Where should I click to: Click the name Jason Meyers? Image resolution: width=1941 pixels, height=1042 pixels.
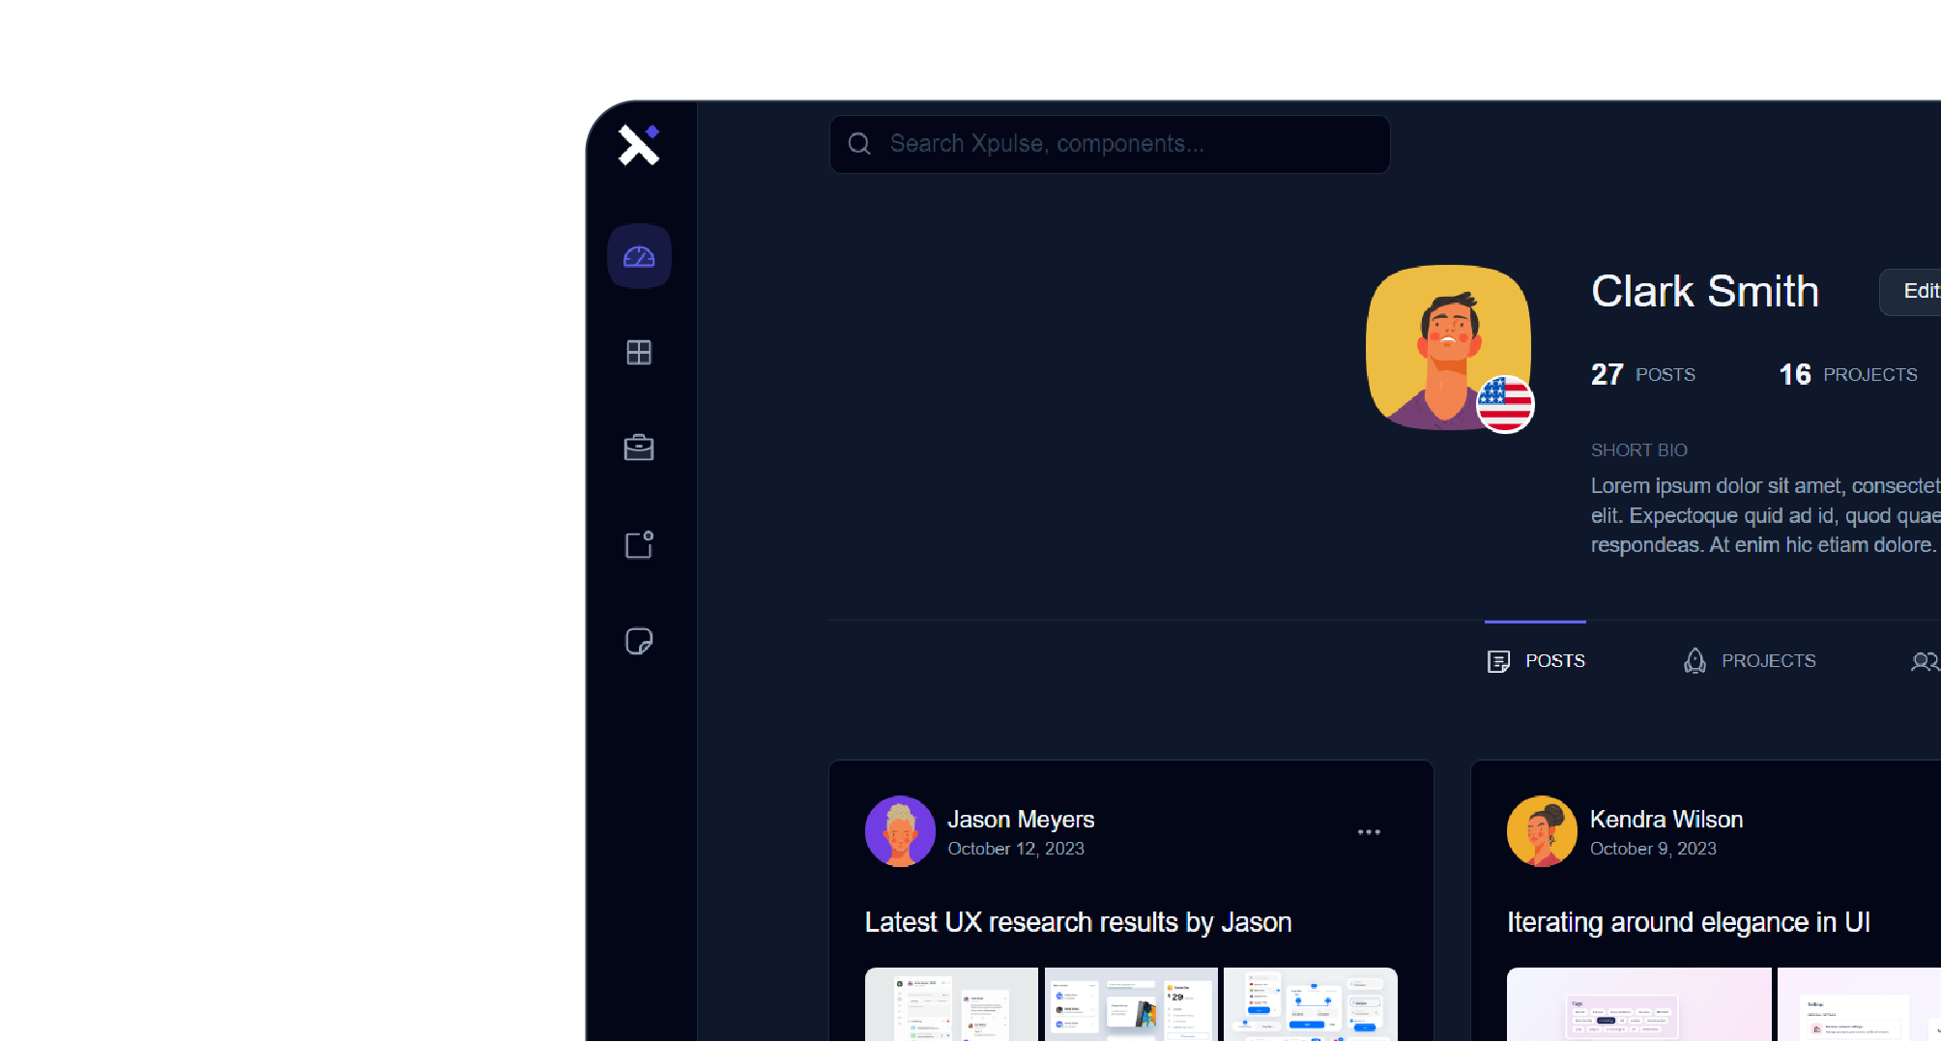coord(1021,819)
